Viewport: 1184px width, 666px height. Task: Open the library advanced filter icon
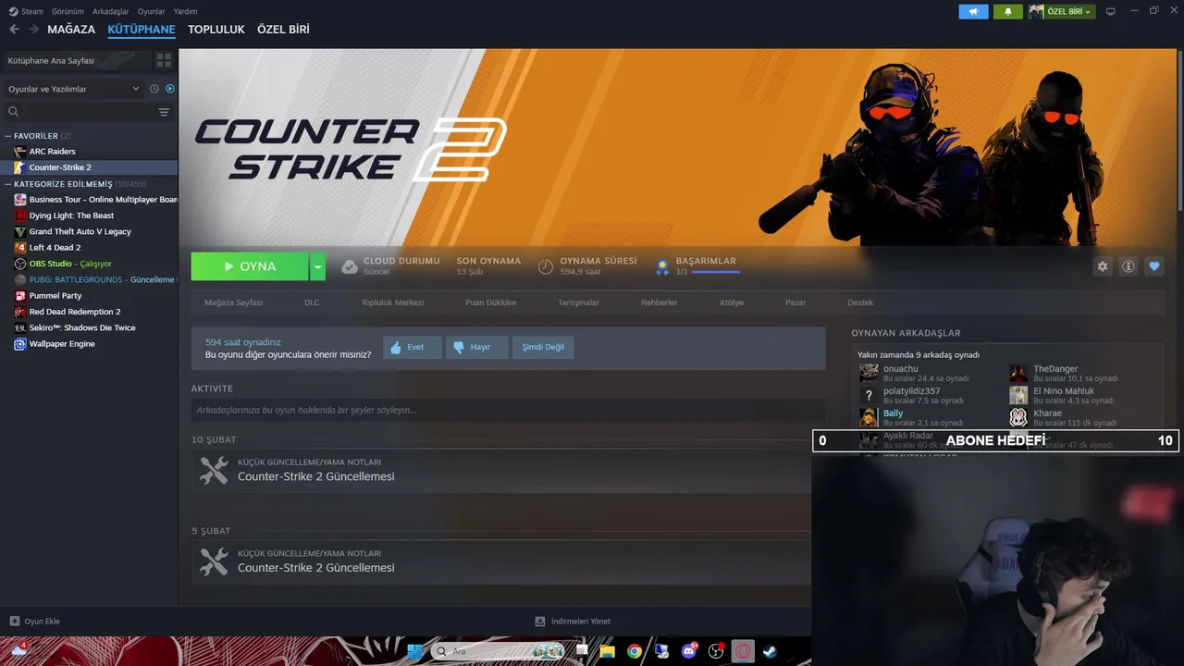coord(164,112)
